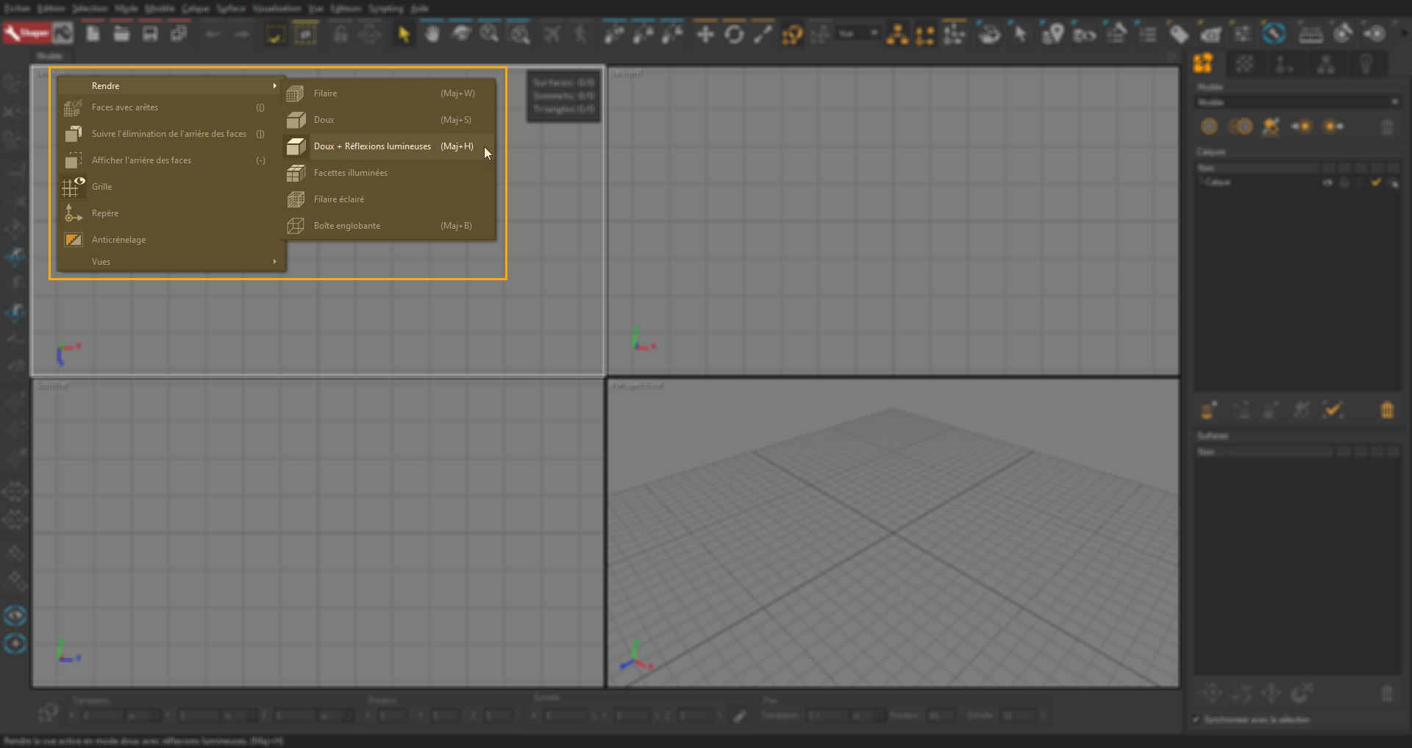Select Filaire éclairé render mode
This screenshot has height=748, width=1412.
point(389,199)
